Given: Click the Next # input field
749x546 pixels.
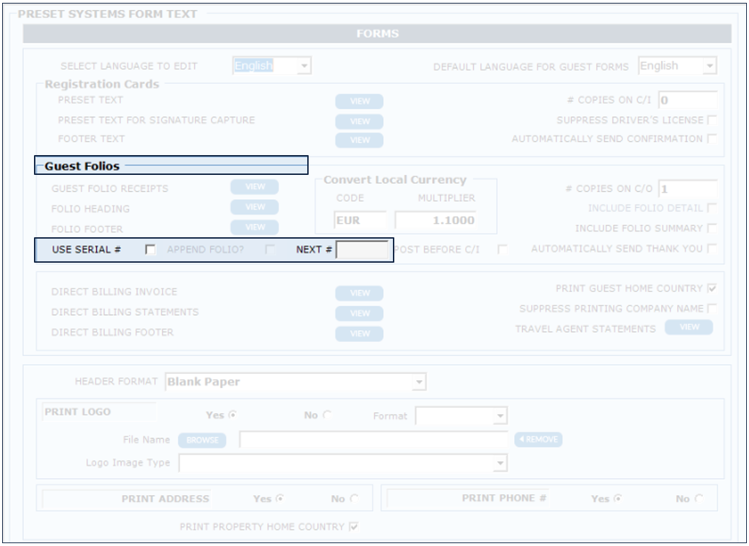Looking at the screenshot, I should (x=362, y=251).
